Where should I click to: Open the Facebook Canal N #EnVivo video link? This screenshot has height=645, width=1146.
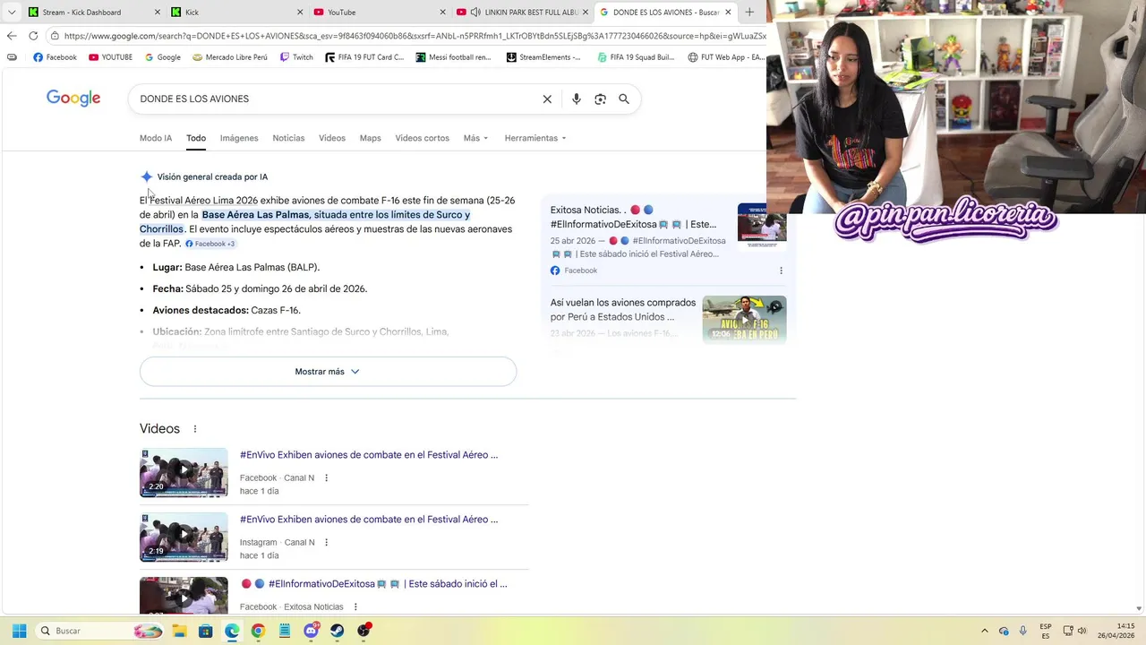click(x=369, y=455)
